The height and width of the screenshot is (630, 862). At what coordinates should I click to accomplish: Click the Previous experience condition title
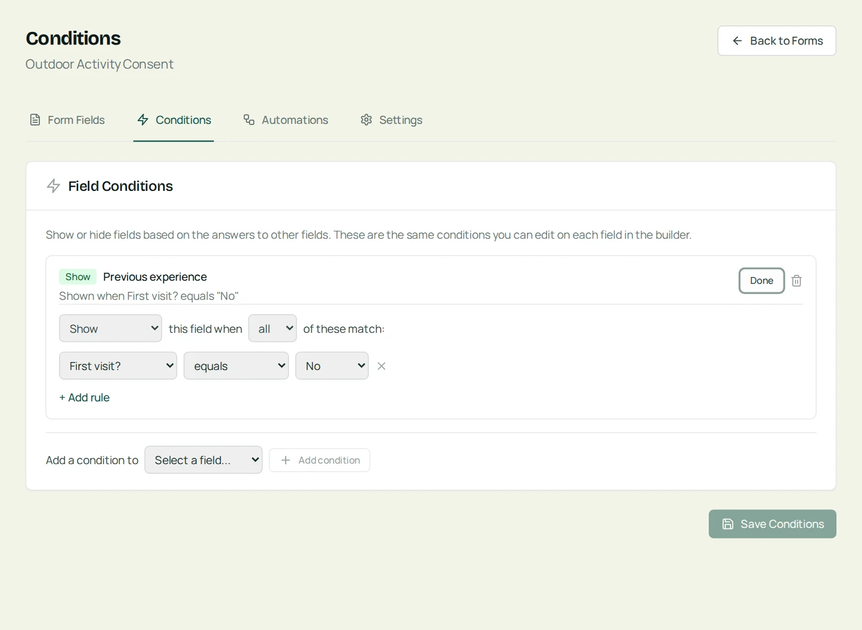click(x=155, y=277)
